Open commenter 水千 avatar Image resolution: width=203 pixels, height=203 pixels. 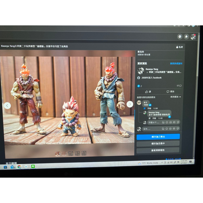(x=139, y=103)
